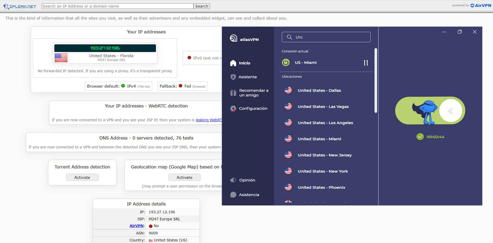493x243 pixels.
Task: Click the Search button on IPLeak page
Action: point(202,6)
